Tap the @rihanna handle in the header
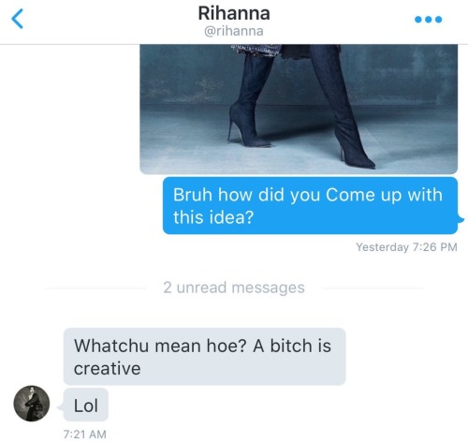Screen dimensions: 468x442 [234, 31]
